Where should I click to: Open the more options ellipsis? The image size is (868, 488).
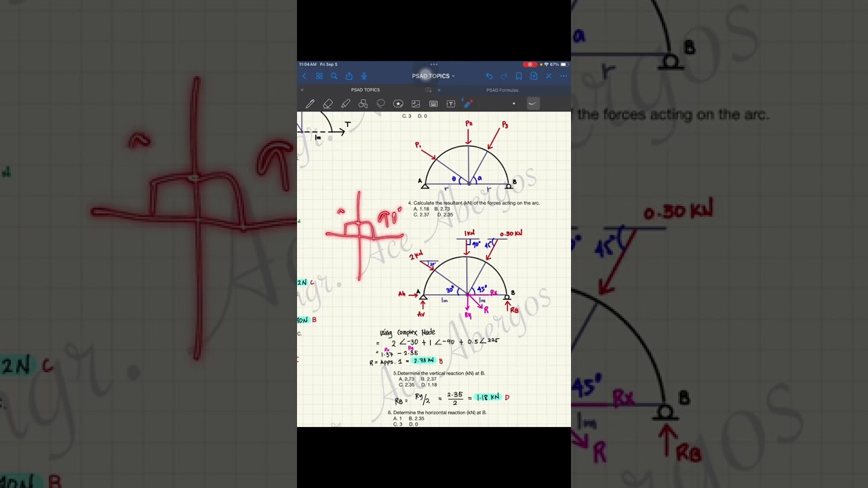pos(564,76)
